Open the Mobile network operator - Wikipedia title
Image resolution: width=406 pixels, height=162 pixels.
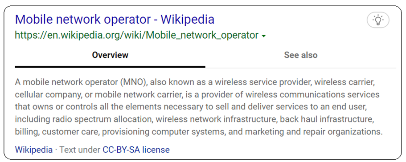pos(115,20)
